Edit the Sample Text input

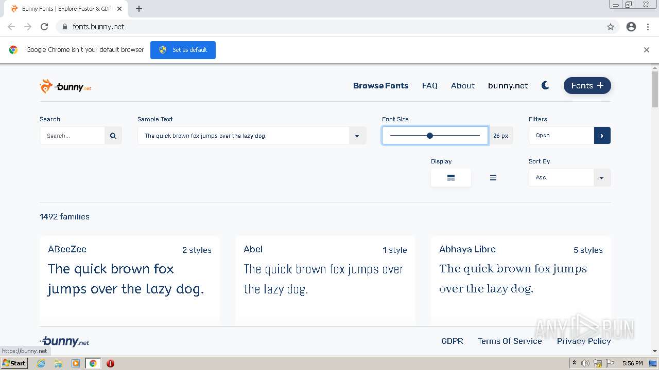[x=243, y=136]
